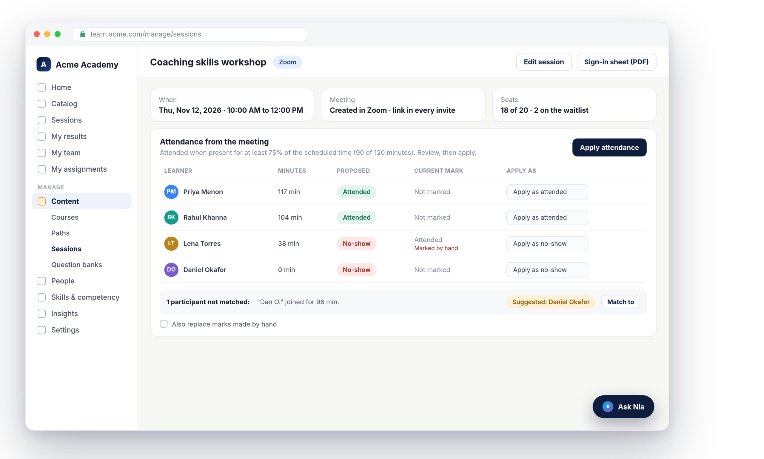Click the Ask Nia star icon
This screenshot has width=764, height=459.
point(608,407)
